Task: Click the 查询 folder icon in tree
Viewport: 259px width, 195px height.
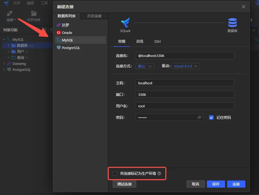Action: 13,58
